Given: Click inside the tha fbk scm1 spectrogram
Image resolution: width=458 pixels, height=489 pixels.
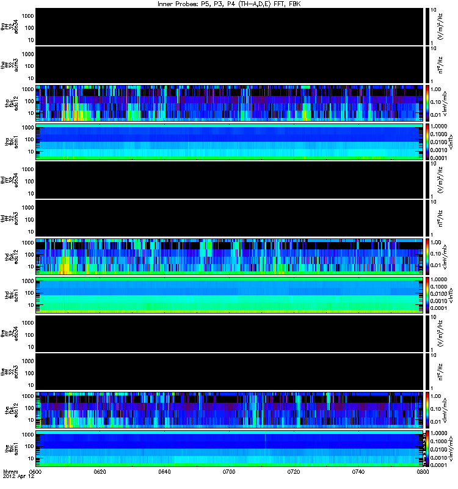Looking at the screenshot, I should coord(230,142).
